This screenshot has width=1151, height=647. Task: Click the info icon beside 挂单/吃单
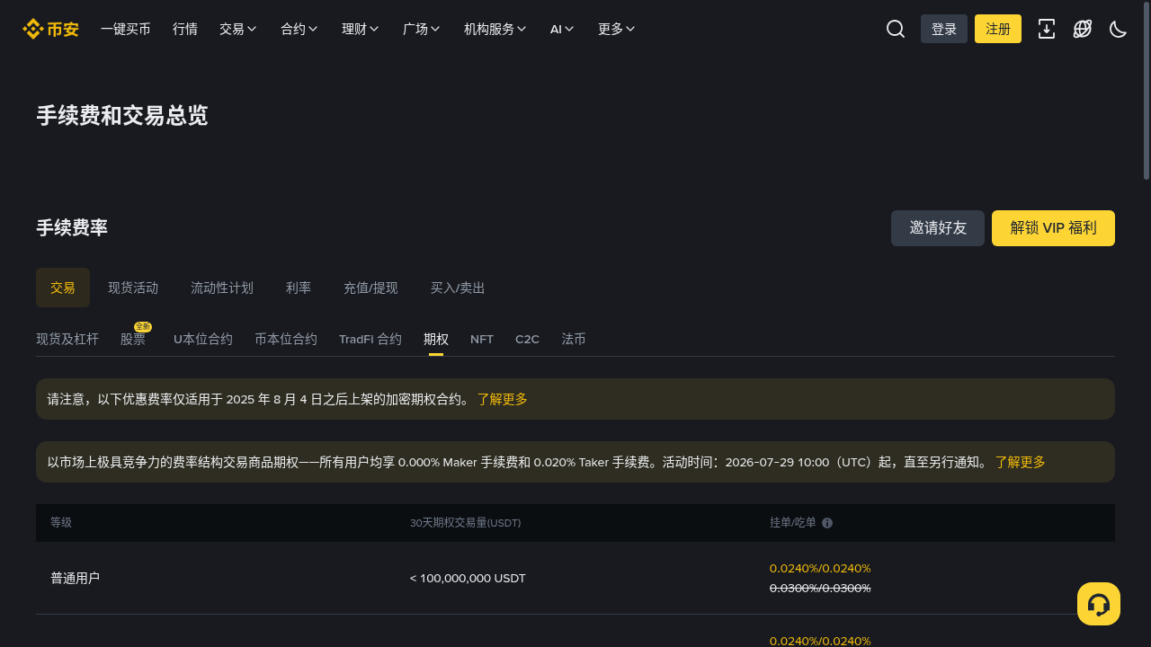coord(827,523)
